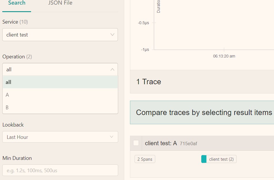274x180 pixels.
Task: Open the trace titled "client test: A"
Action: click(x=161, y=143)
